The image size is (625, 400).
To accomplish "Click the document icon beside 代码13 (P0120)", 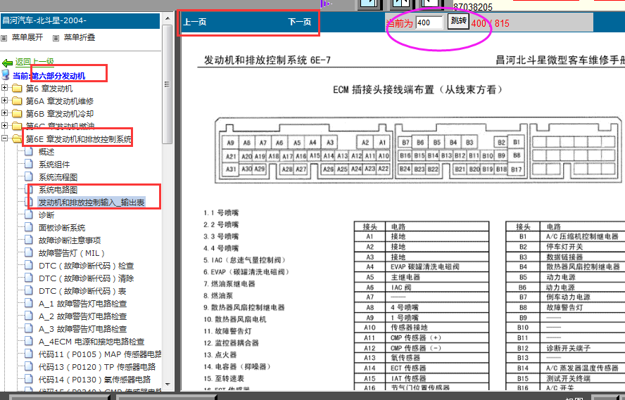I will [x=29, y=366].
